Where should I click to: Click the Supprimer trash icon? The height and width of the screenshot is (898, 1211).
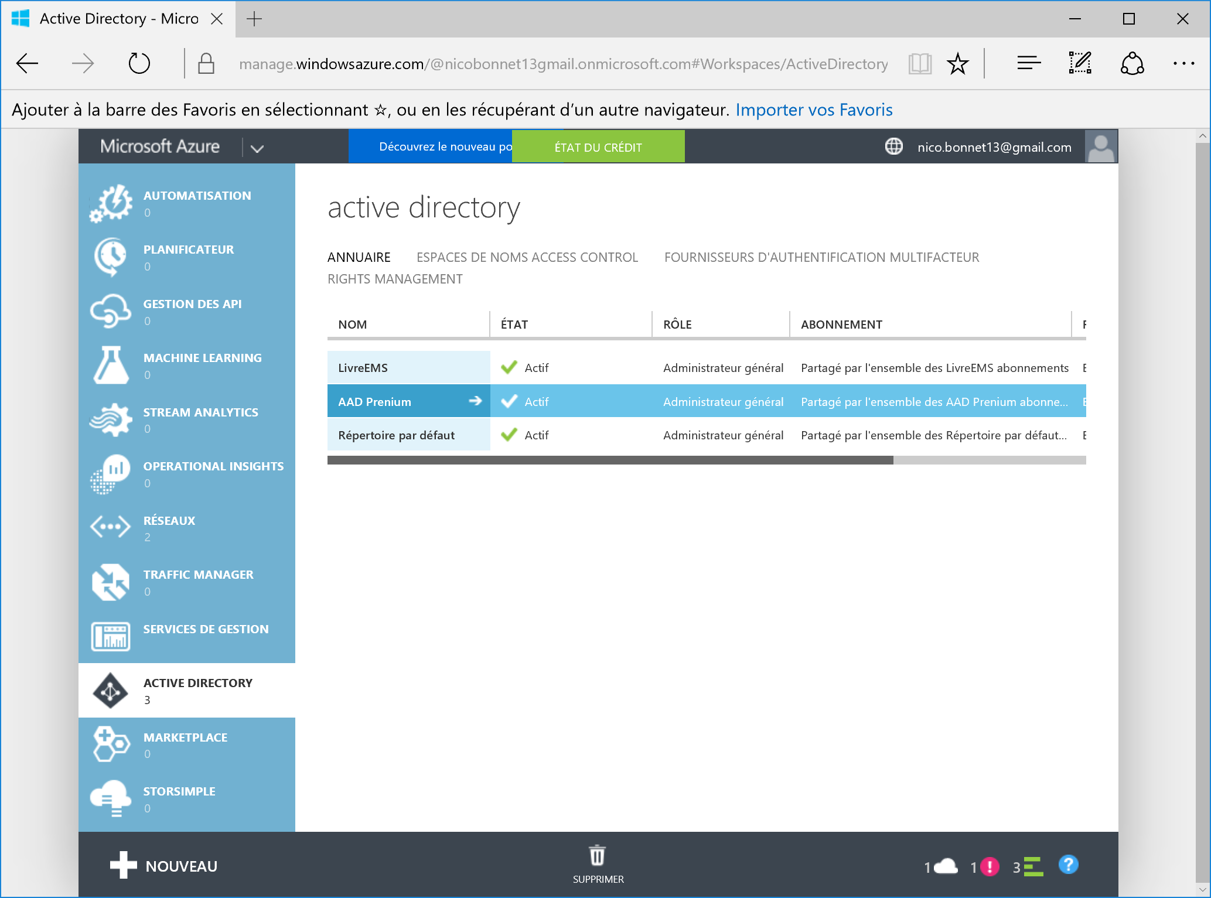pyautogui.click(x=597, y=856)
